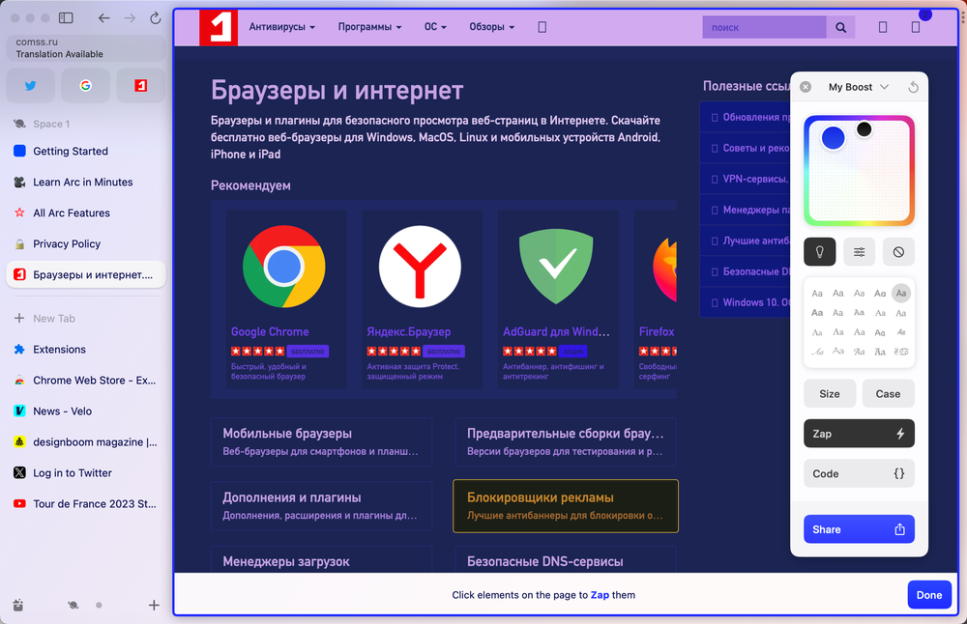
Task: Expand the Антивирусы dropdown menu
Action: pyautogui.click(x=281, y=27)
